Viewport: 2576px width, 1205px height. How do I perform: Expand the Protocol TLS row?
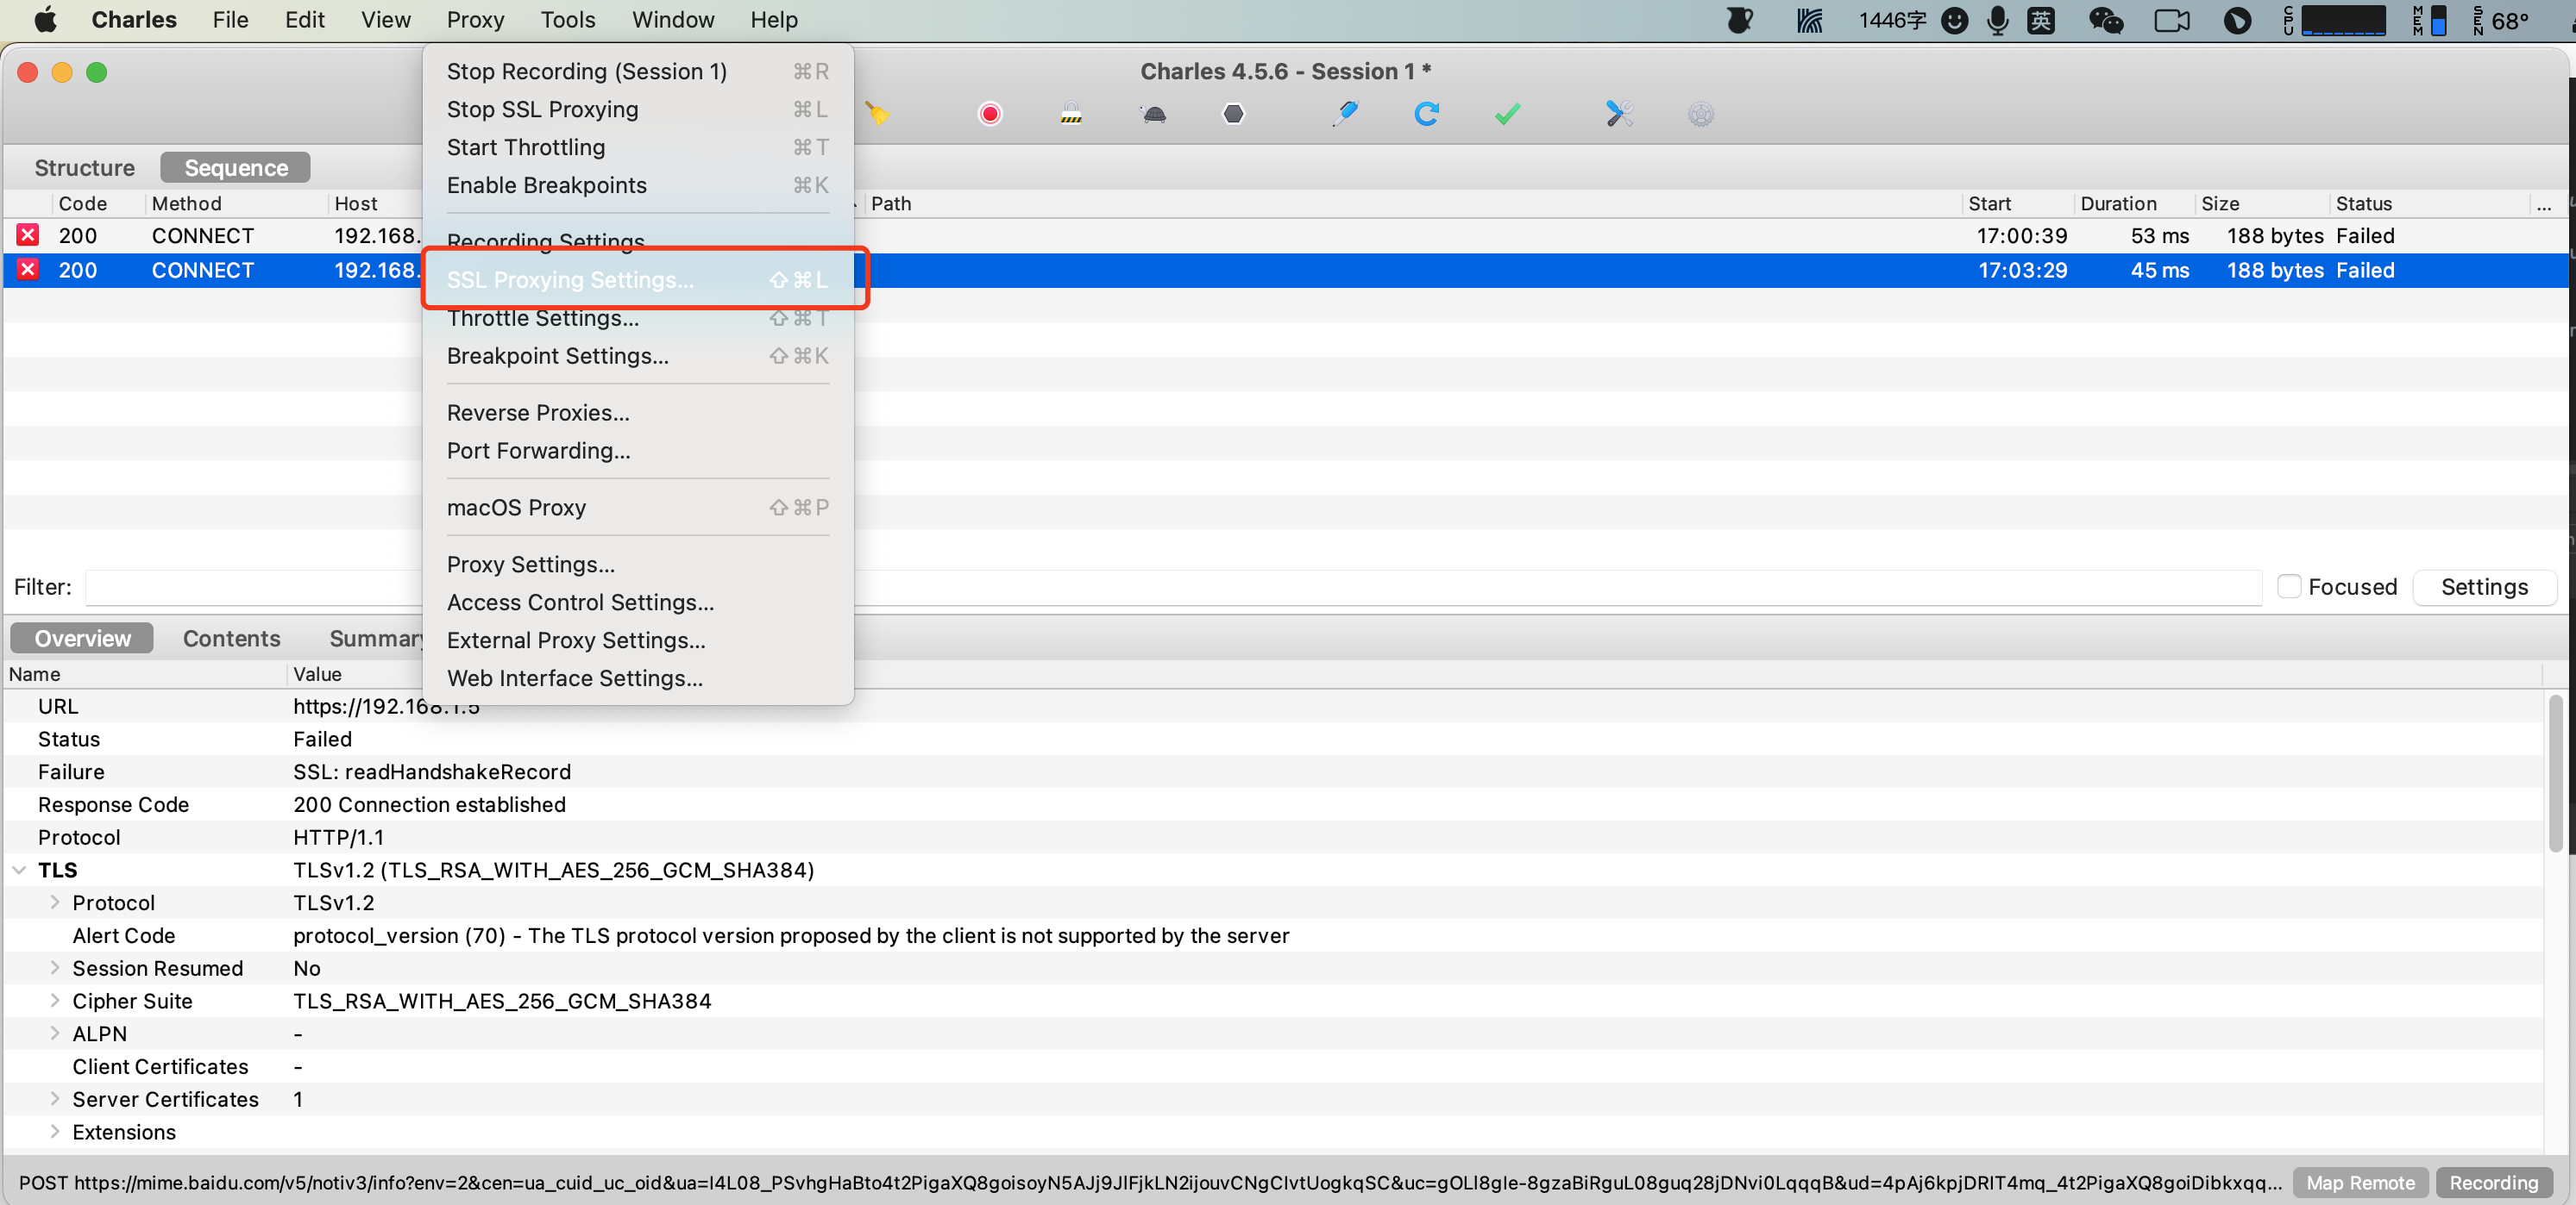point(54,903)
